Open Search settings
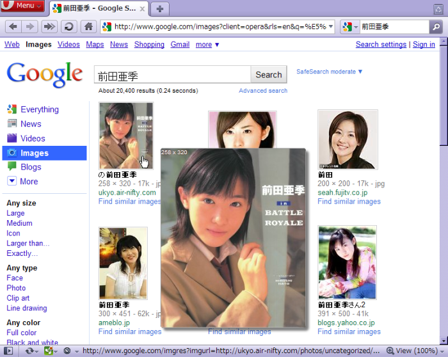 click(x=381, y=45)
